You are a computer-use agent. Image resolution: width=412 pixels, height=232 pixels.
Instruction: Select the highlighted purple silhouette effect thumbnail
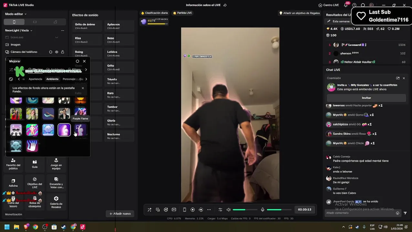[64, 130]
